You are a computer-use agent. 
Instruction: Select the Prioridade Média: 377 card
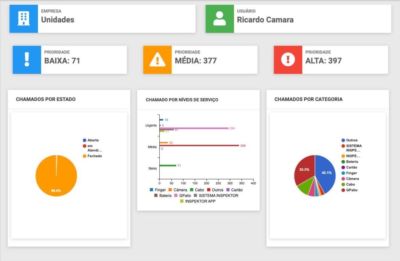click(x=214, y=60)
